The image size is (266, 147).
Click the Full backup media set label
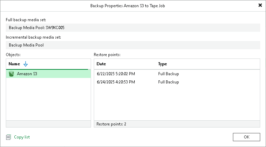click(x=26, y=20)
